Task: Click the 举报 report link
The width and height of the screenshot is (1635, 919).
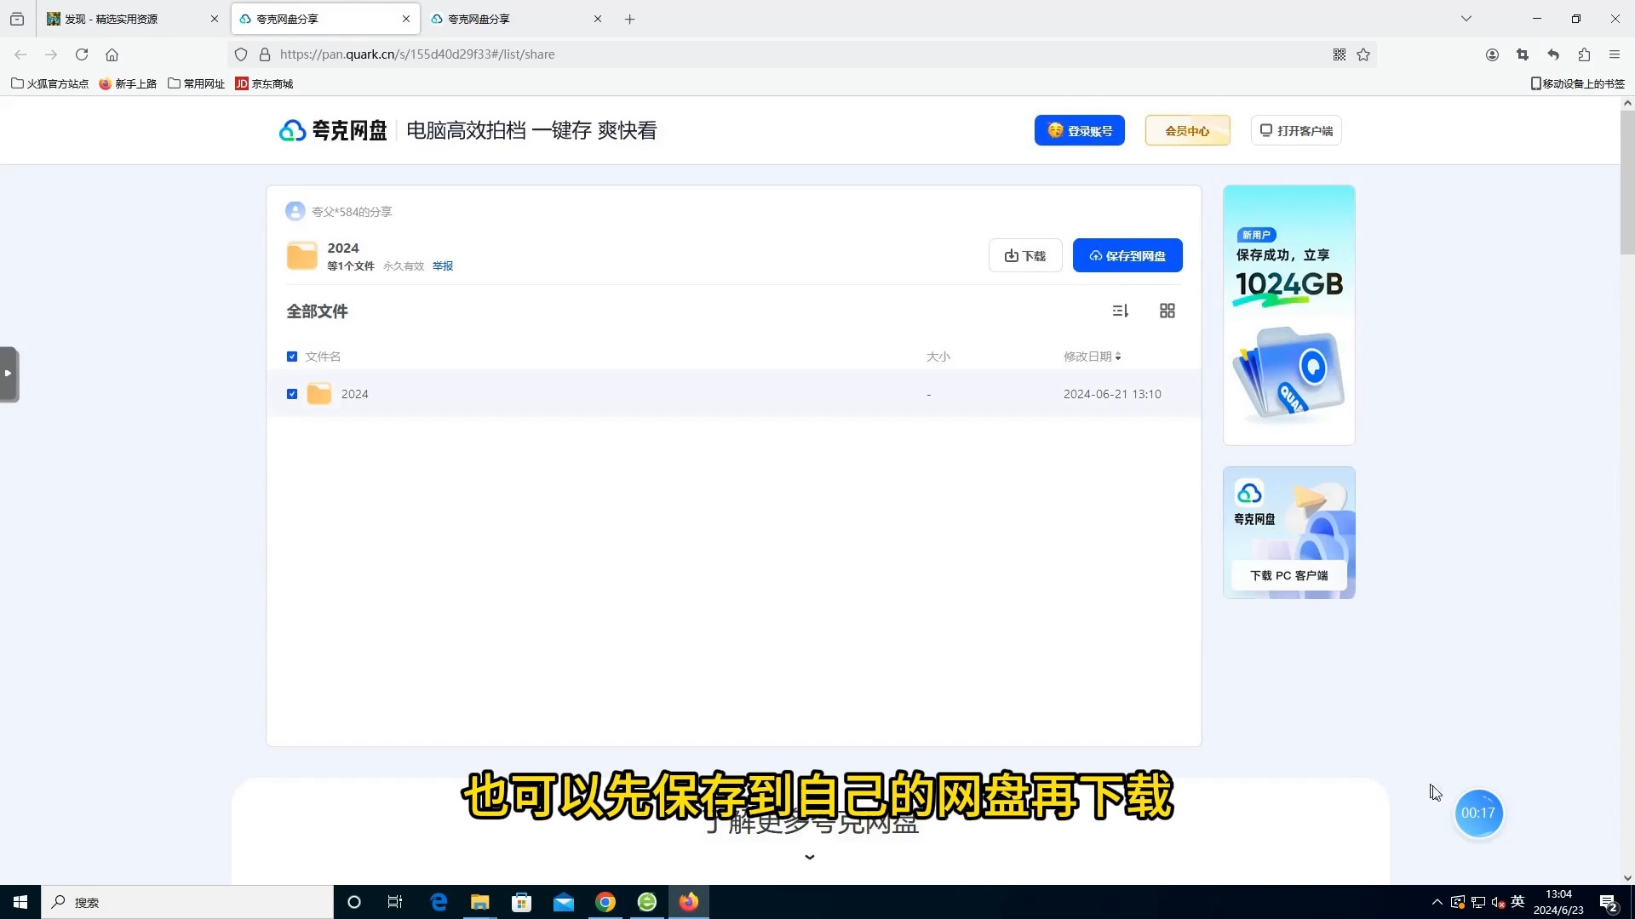Action: tap(443, 266)
